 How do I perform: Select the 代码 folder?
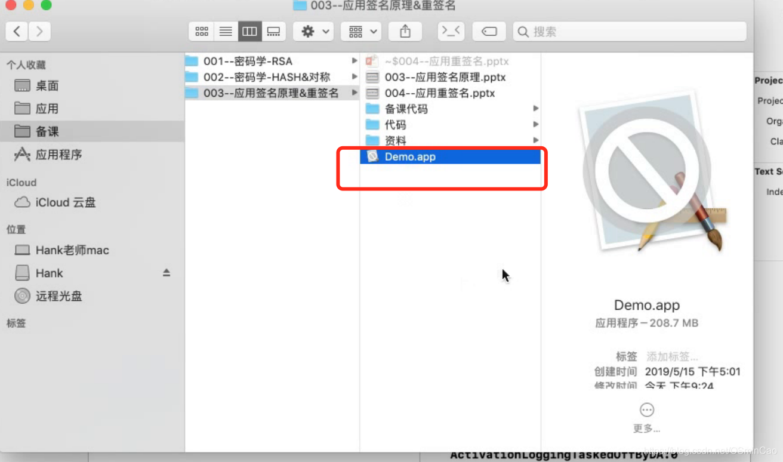[451, 125]
